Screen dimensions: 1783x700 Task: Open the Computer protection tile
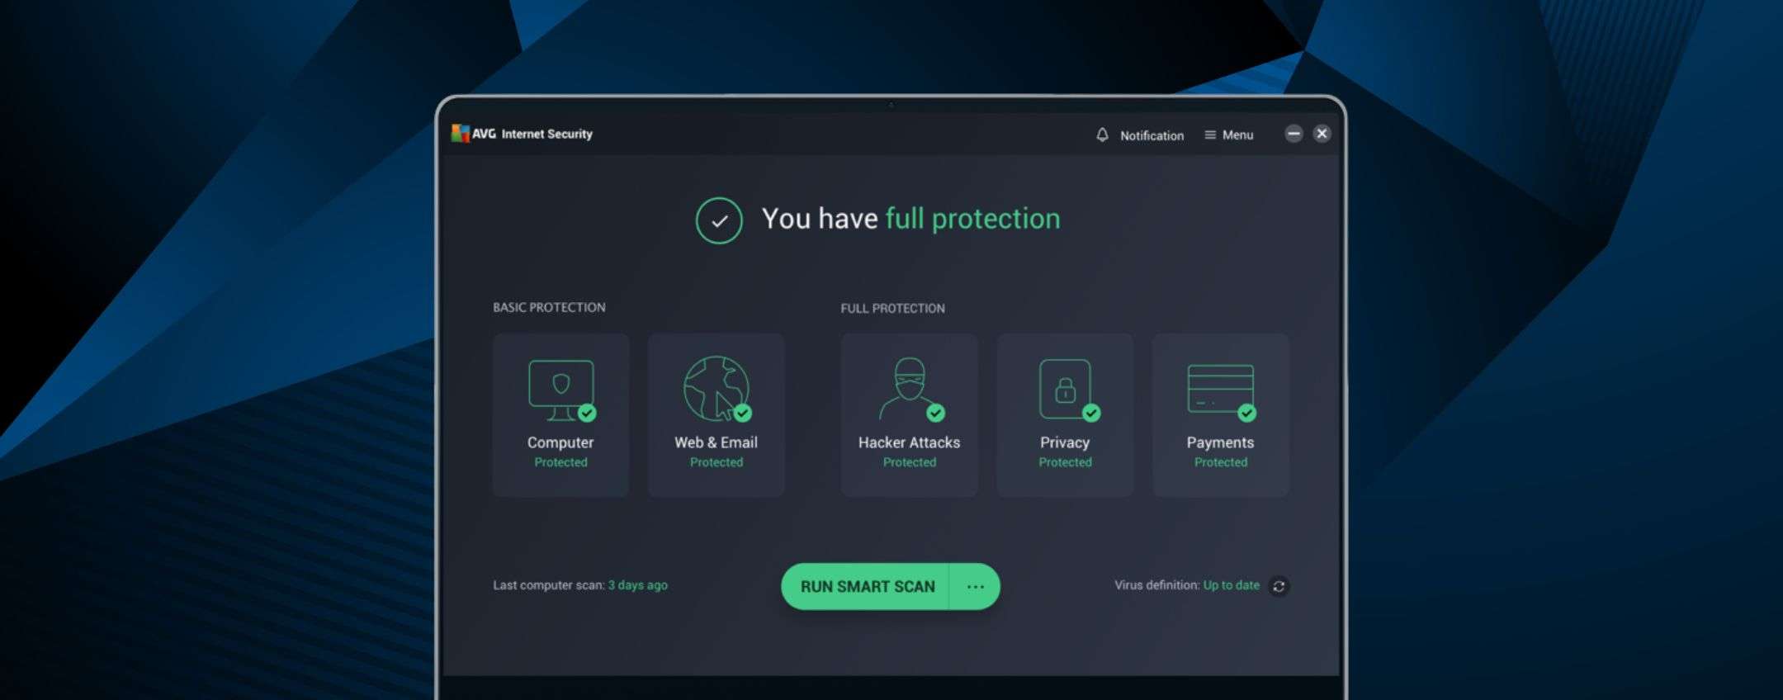561,415
